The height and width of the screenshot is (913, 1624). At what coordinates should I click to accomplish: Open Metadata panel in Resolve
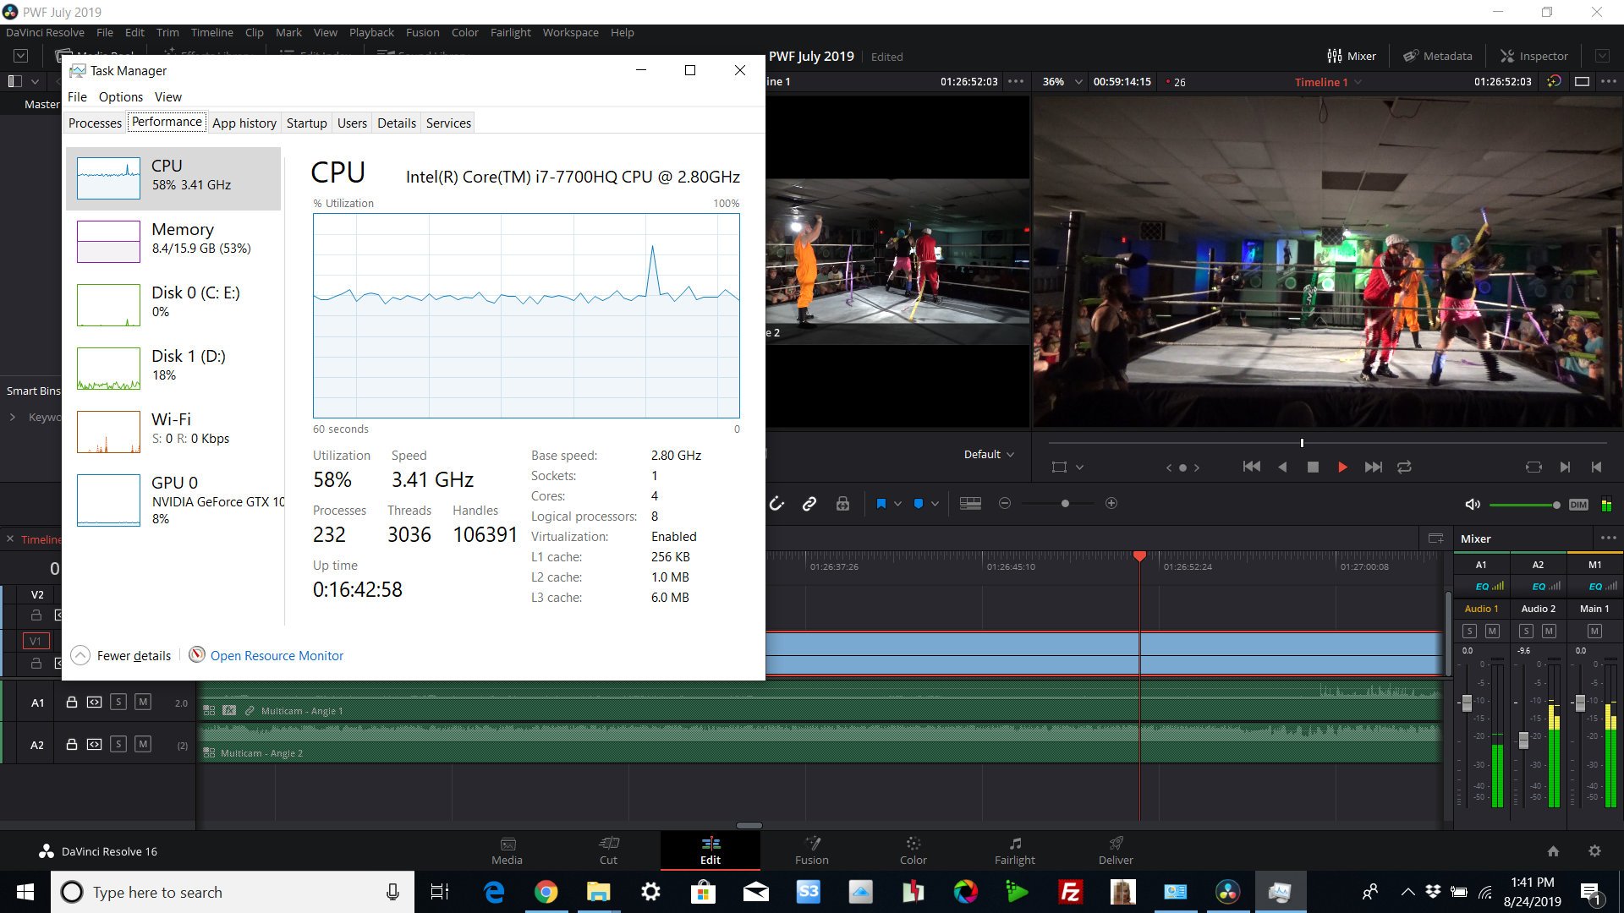click(x=1438, y=56)
